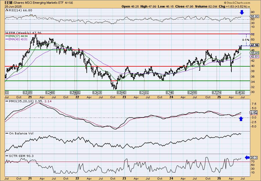
Task: Click the EMA(17) 44.94 legend text
Action: [18, 36]
